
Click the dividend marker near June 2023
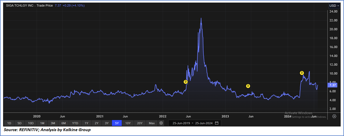[248, 86]
